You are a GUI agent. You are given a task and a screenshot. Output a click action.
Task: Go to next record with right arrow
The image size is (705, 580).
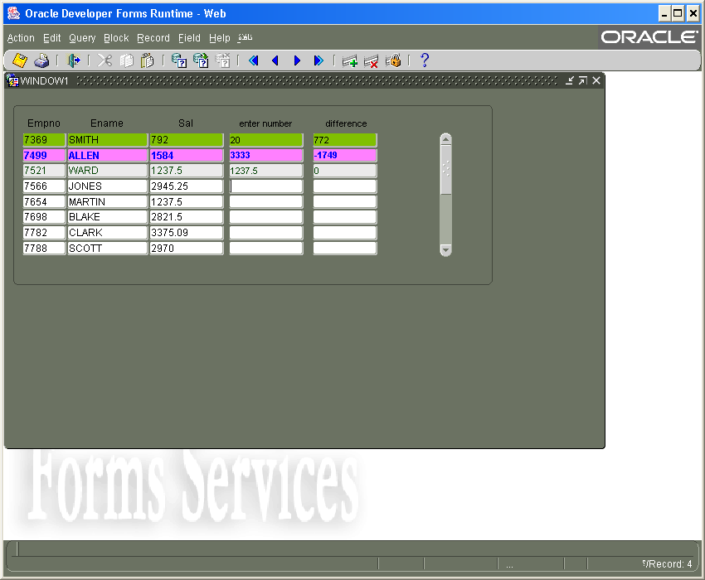(x=297, y=60)
